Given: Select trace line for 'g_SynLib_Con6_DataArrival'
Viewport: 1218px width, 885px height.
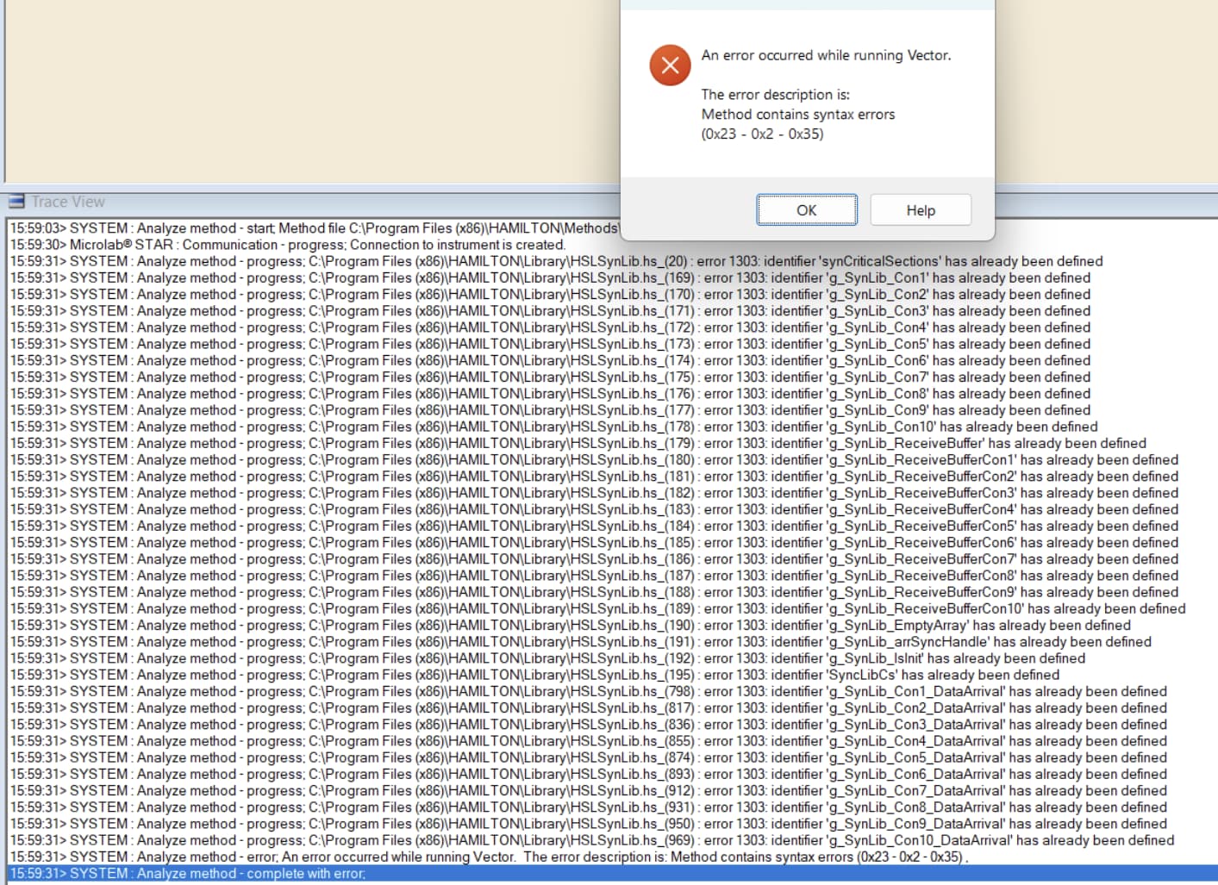Looking at the screenshot, I should pyautogui.click(x=589, y=774).
